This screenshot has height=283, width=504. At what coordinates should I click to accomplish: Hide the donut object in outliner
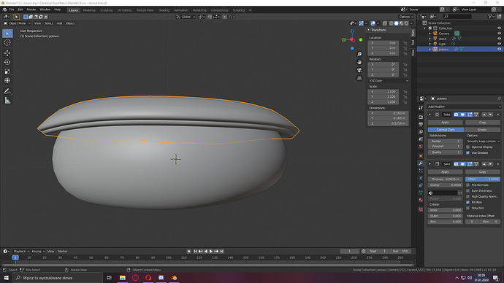point(499,39)
